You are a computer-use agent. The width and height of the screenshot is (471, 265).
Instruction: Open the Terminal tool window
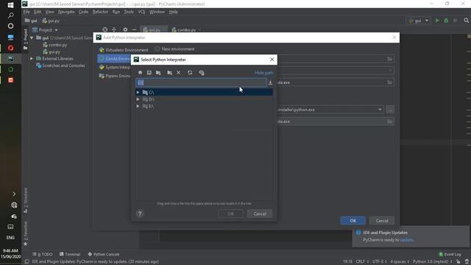point(70,254)
